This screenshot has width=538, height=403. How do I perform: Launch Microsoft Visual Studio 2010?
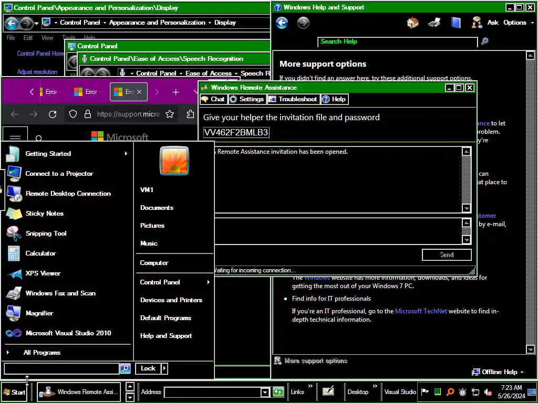click(x=67, y=333)
